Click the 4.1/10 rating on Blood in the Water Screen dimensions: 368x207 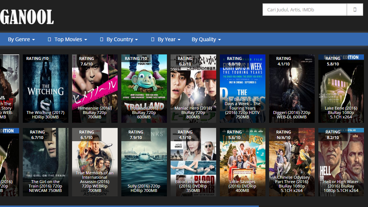pos(185,135)
